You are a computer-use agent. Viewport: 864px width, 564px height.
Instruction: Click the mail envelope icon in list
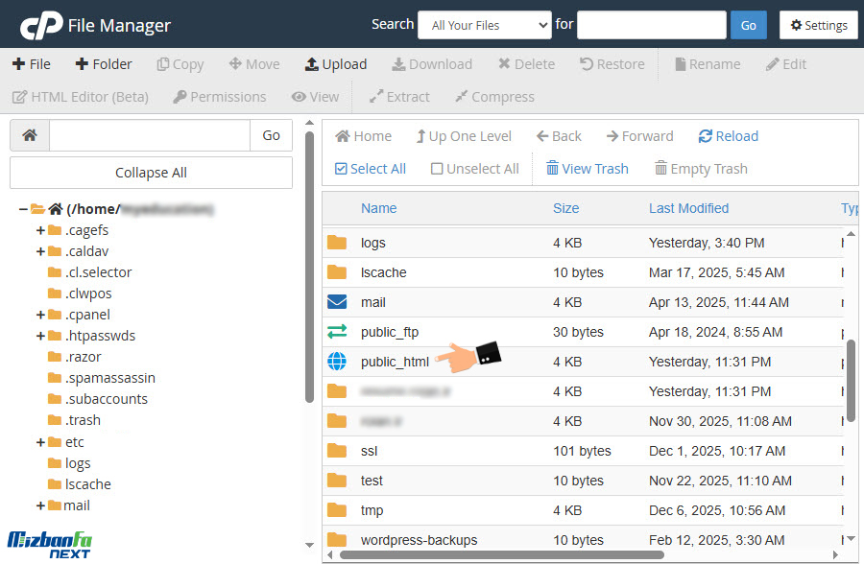point(337,302)
